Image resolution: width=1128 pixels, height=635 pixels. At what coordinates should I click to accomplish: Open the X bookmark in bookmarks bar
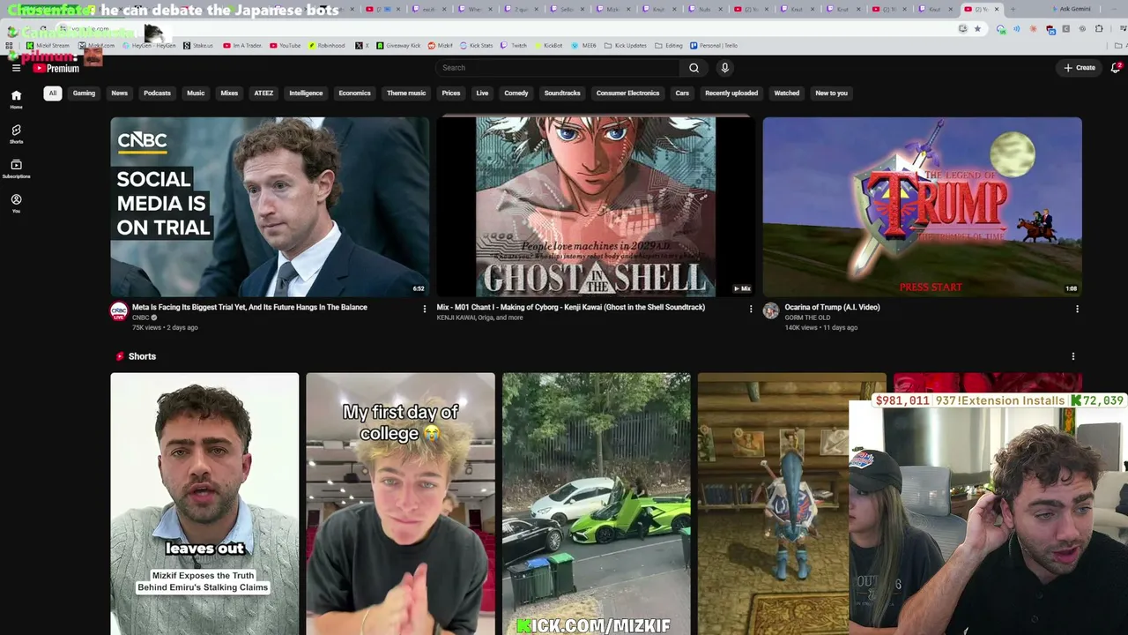(x=360, y=45)
